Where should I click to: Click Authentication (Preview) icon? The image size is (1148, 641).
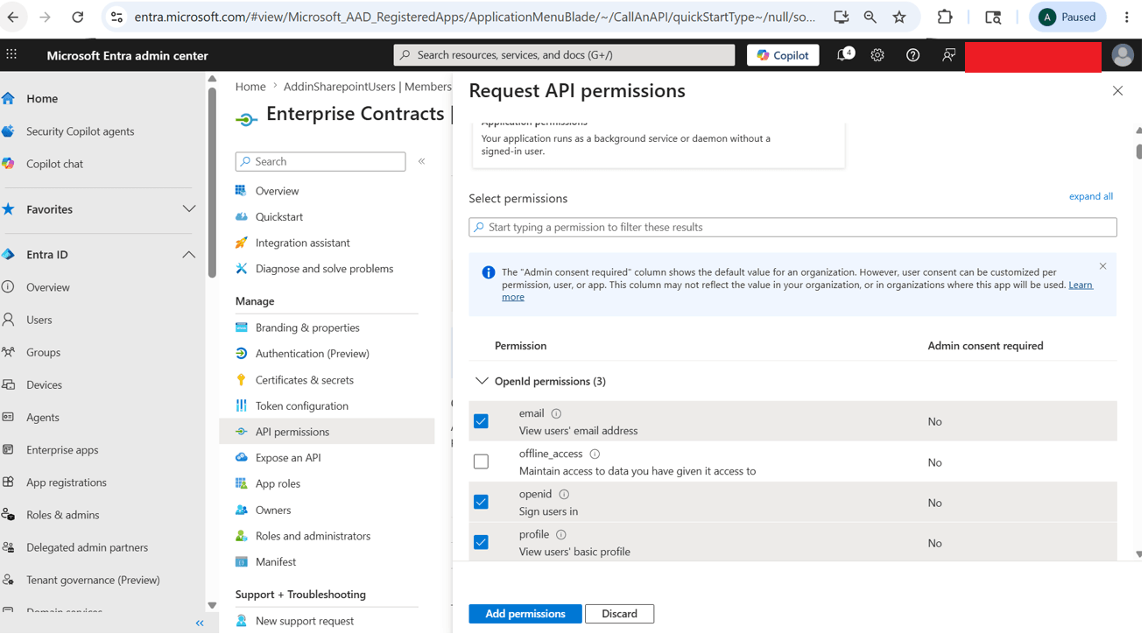pyautogui.click(x=243, y=354)
